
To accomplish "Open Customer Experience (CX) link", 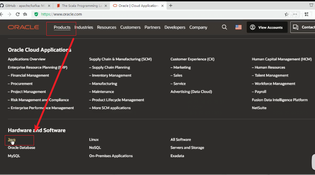I will click(192, 59).
